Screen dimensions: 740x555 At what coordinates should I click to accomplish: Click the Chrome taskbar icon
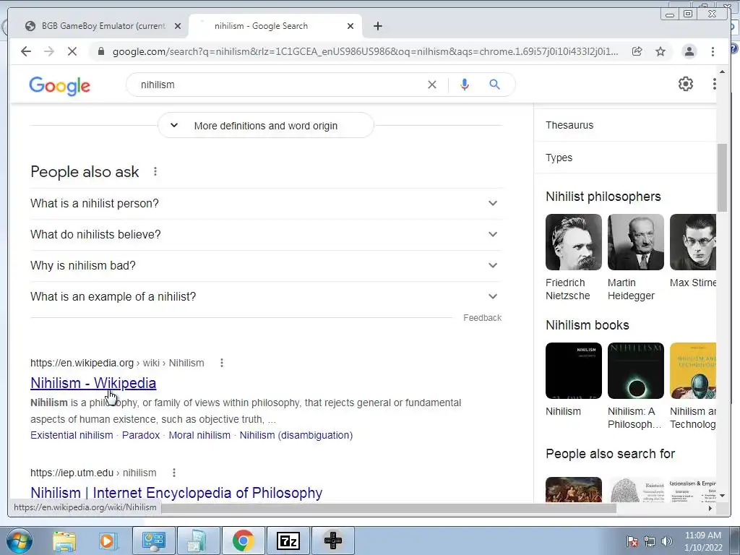(243, 541)
